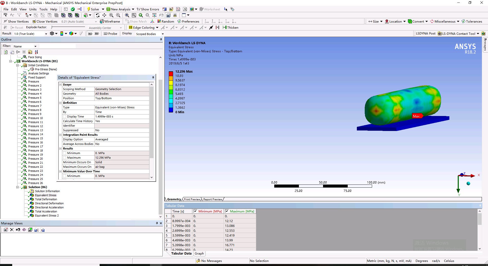Viewport: 488px width, 266px height.
Task: Toggle the Results Maximum checkbox
Action: (65, 158)
